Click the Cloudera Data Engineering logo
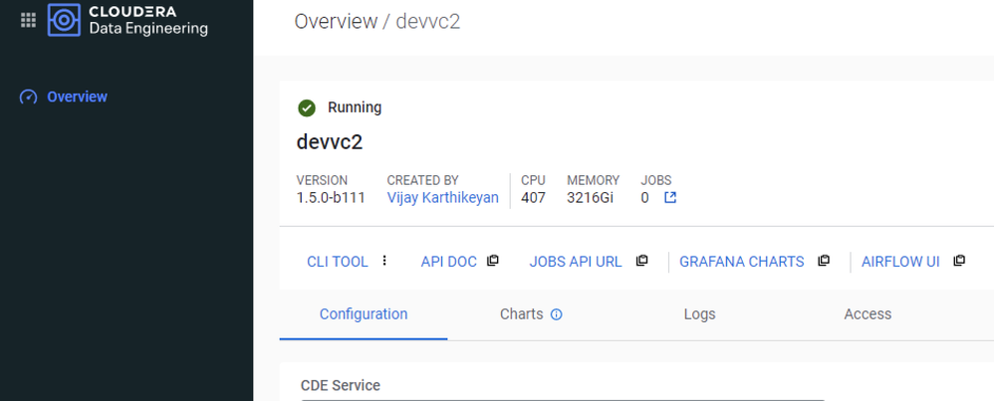This screenshot has width=994, height=401. click(127, 20)
